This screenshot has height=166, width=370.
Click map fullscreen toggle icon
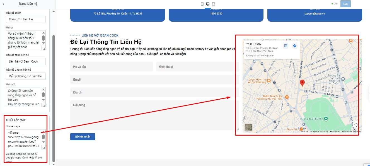(356, 125)
